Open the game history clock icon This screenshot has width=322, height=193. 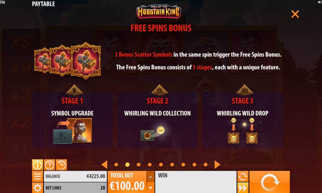[x=61, y=165]
